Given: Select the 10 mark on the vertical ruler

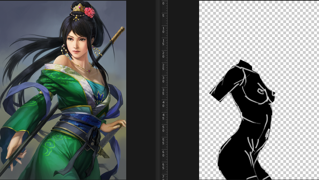Looking at the screenshot, I should (163, 30).
